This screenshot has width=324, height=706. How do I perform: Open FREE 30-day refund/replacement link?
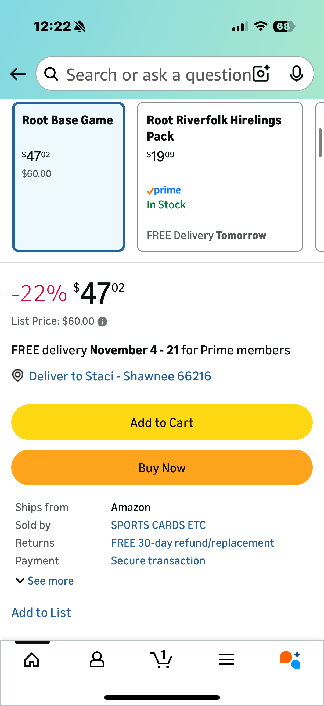192,543
